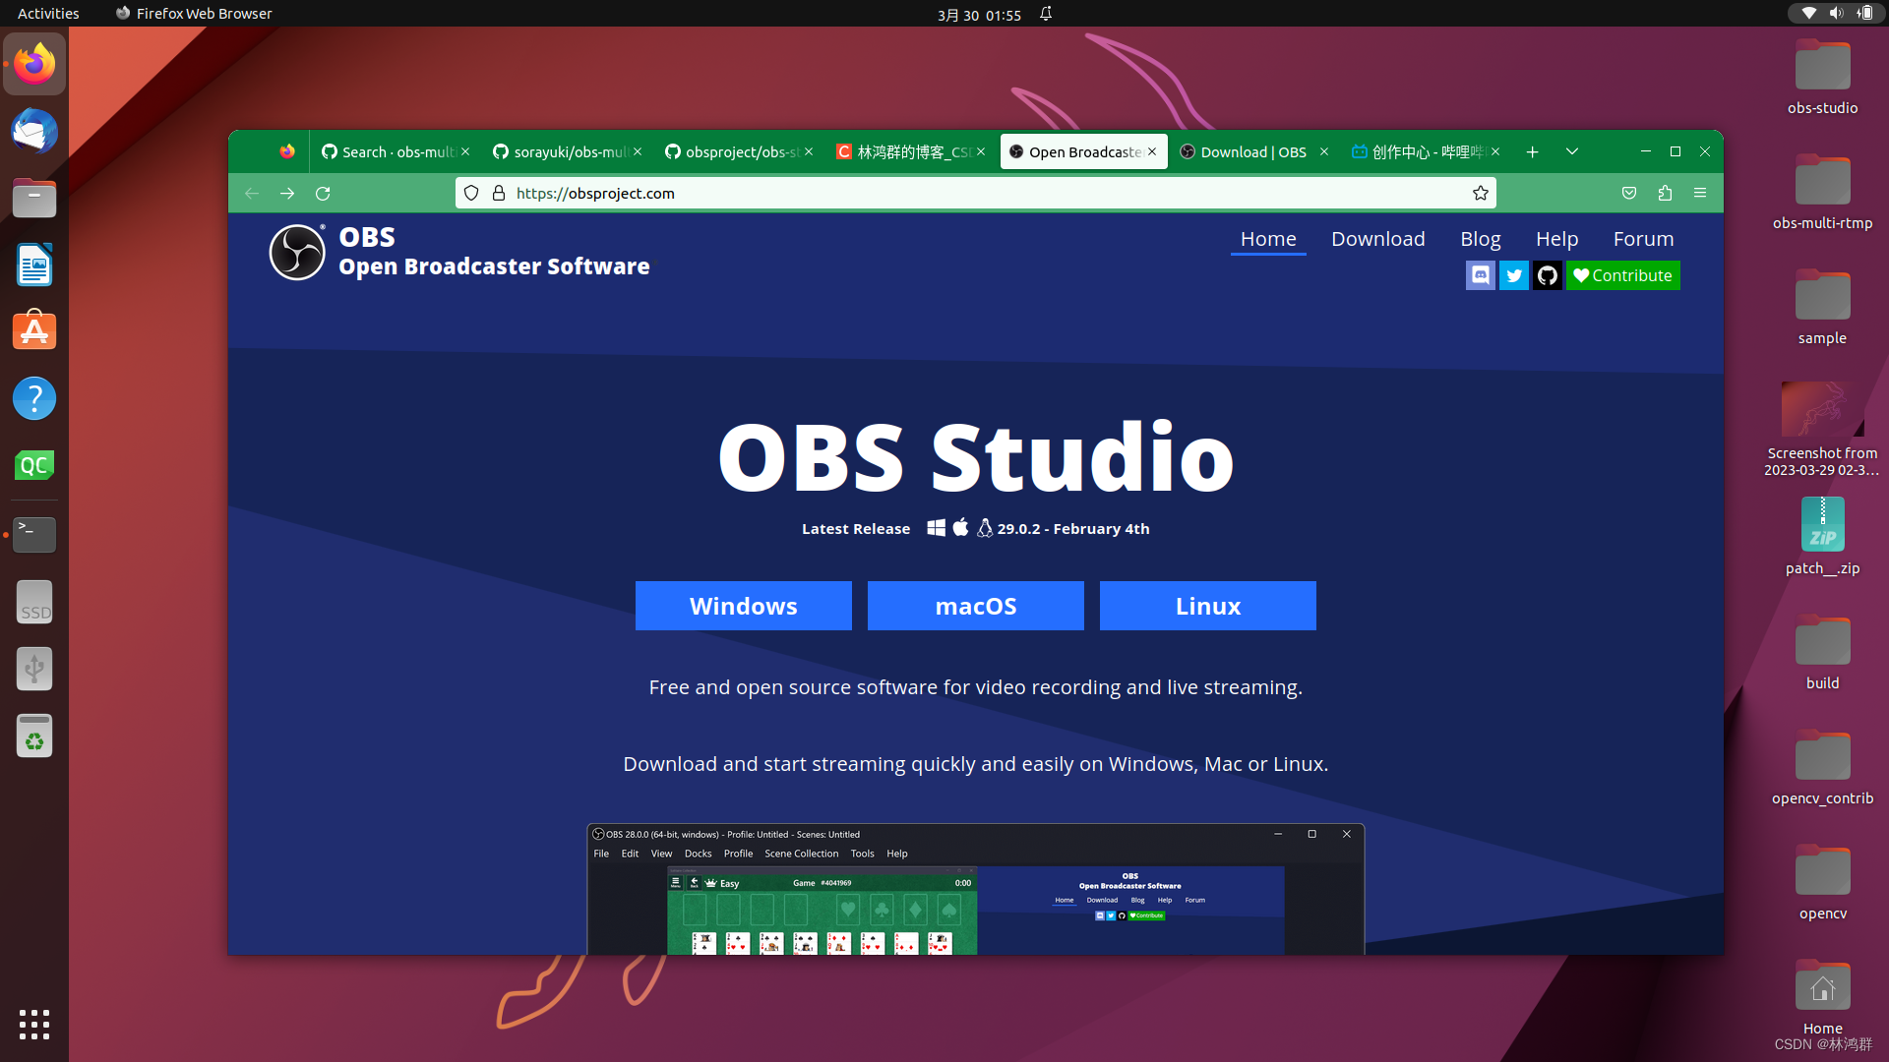
Task: Launch Thunderbird mail from the dock
Action: click(34, 131)
